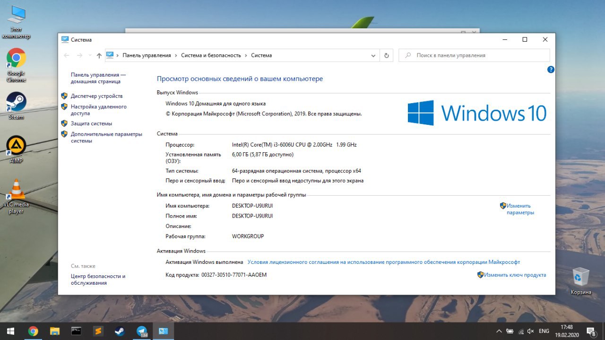The image size is (605, 340).
Task: Click the control panel search field
Action: pos(474,55)
